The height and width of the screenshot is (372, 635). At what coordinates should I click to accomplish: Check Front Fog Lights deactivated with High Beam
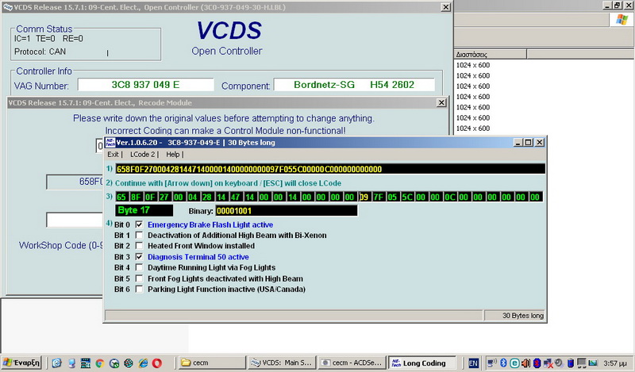[x=139, y=278]
